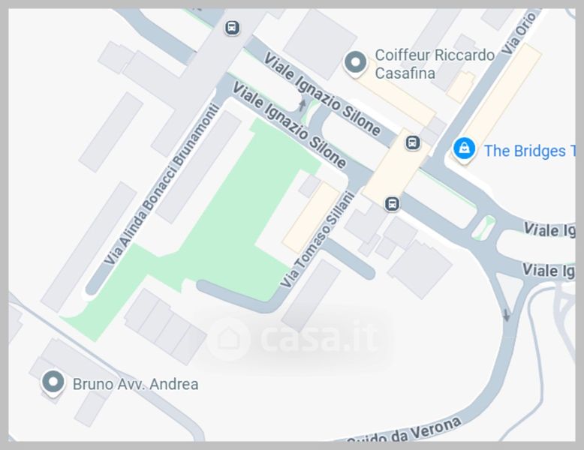This screenshot has height=450, width=584.
Task: Click the Via Tomaso Sillani street label
Action: click(318, 239)
